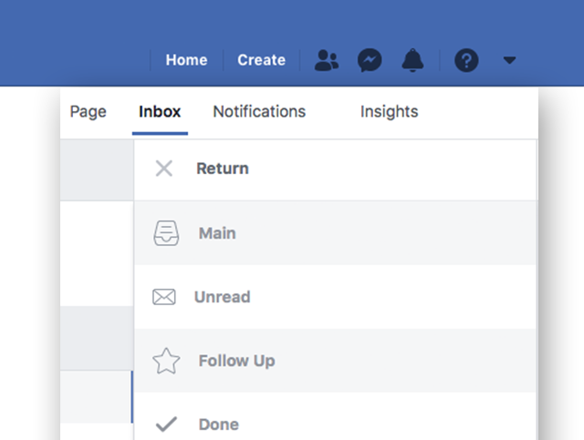
Task: Open the Notifications tab
Action: tap(259, 112)
